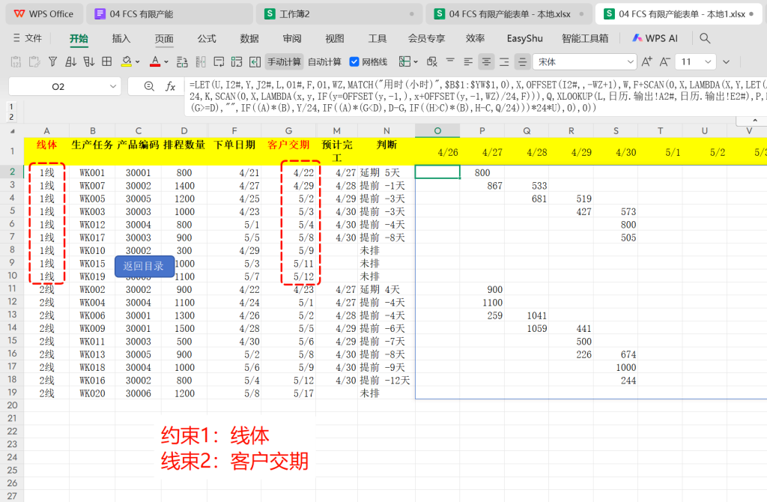
Task: Switch to 04 FCS 有限产能 document tab
Action: tap(169, 13)
